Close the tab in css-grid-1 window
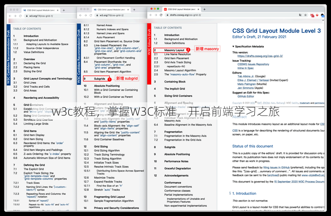This screenshot has height=216, width=331. pyautogui.click(x=57, y=10)
